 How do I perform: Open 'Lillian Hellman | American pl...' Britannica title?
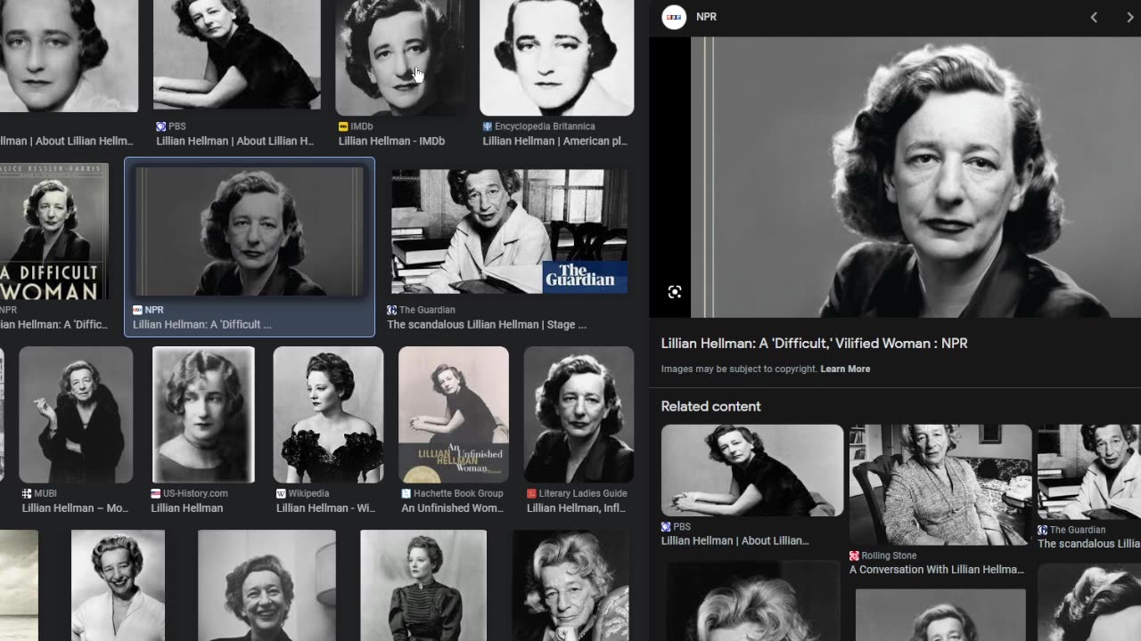point(555,142)
